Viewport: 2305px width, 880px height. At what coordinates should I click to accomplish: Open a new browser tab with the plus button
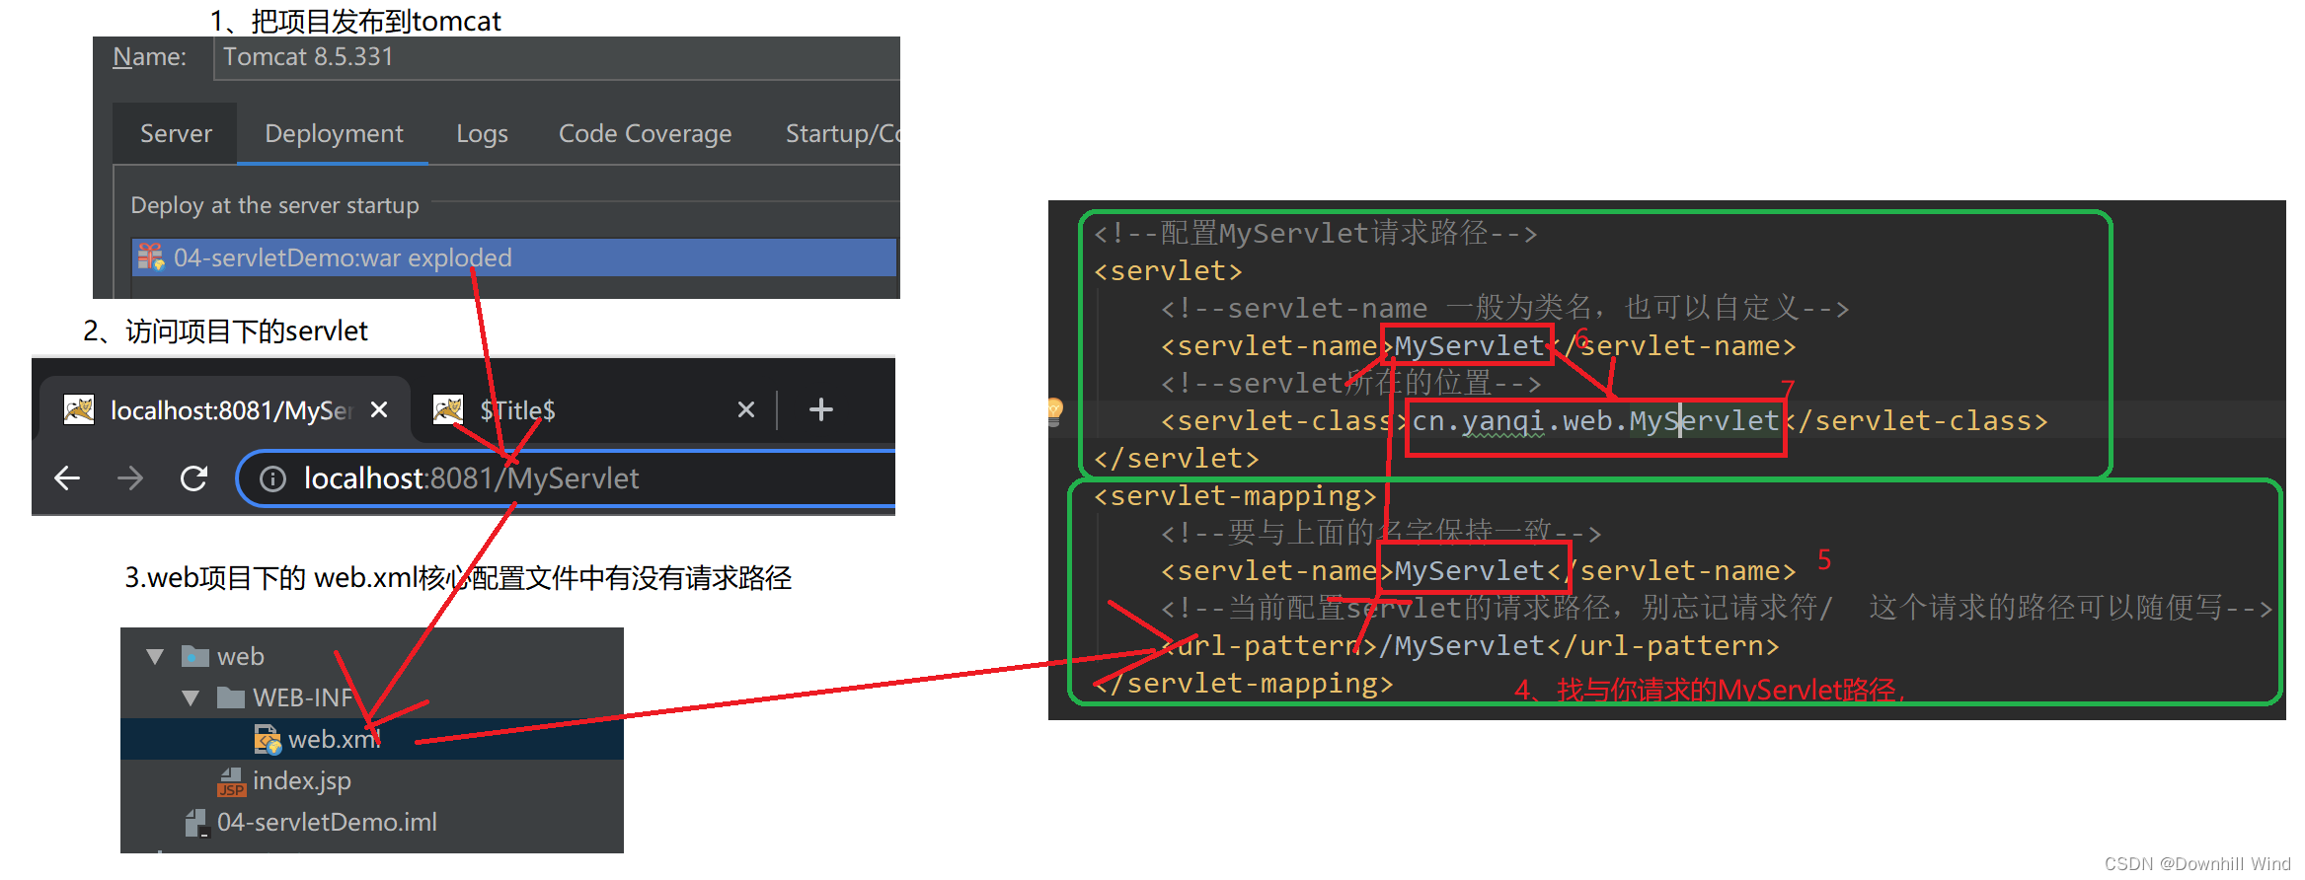click(820, 409)
